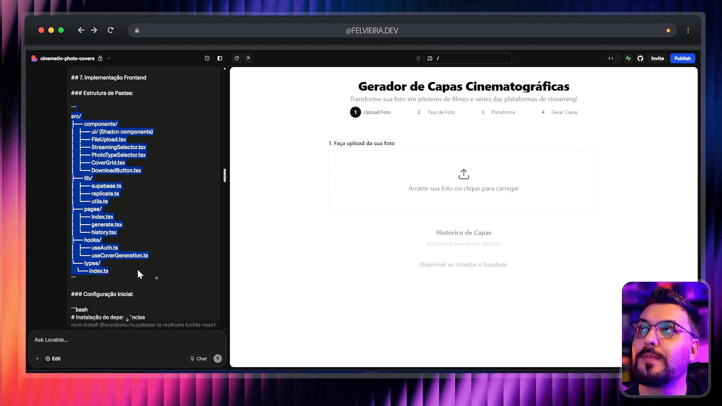Toggle the chat sidebar panel icon
Image resolution: width=722 pixels, height=406 pixels.
click(220, 58)
